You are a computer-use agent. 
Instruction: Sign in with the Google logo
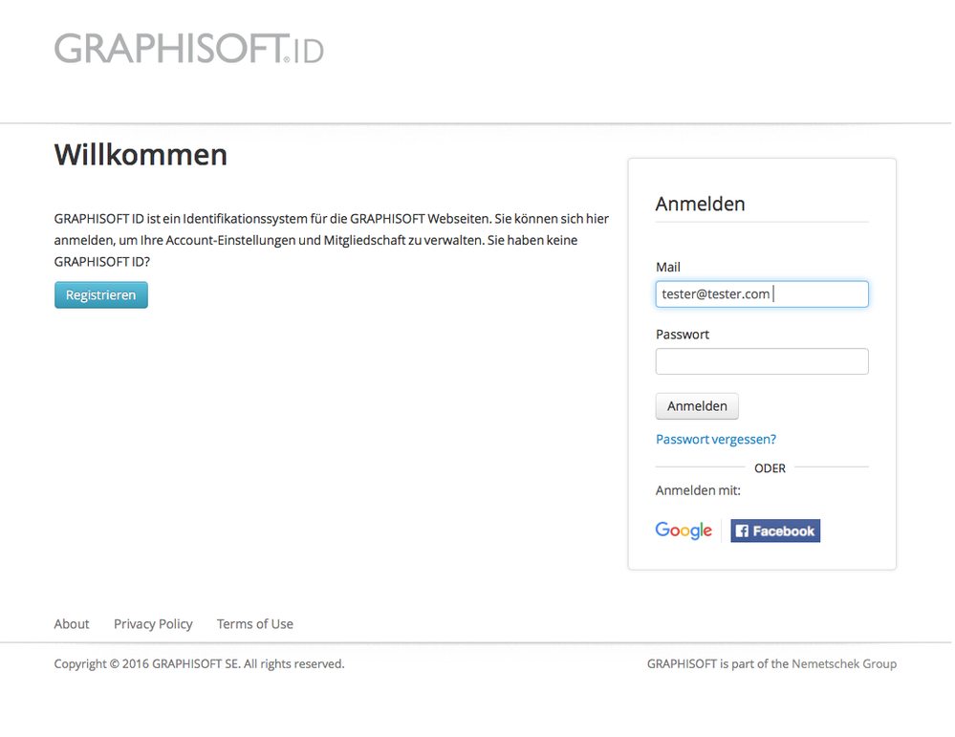pos(684,531)
